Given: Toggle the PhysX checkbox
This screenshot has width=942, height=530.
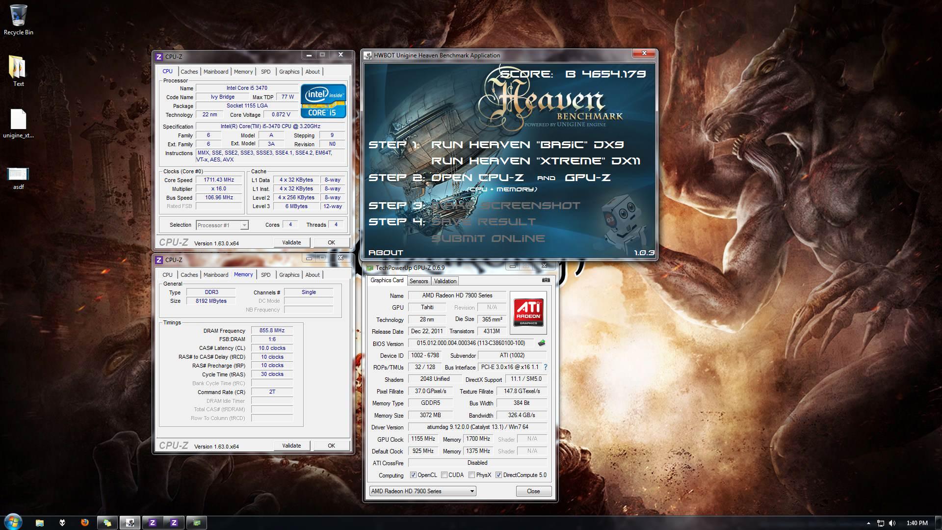Looking at the screenshot, I should 471,475.
